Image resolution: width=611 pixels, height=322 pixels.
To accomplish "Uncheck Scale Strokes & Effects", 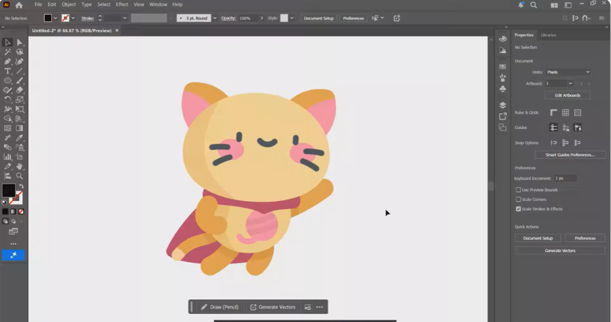I will coord(519,209).
